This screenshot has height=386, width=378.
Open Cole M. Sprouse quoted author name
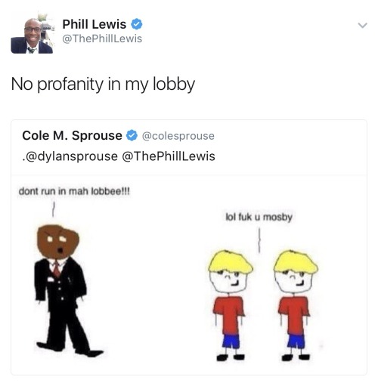coord(72,135)
